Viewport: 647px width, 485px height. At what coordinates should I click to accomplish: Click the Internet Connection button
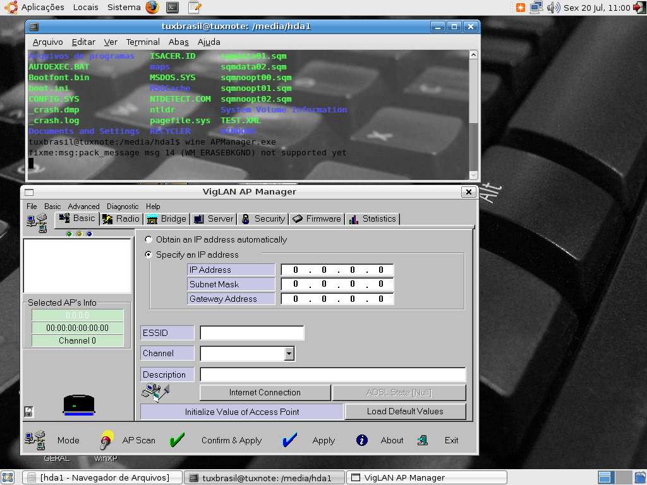coord(265,393)
